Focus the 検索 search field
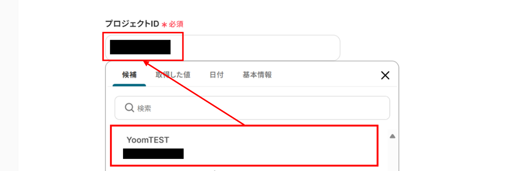 pyautogui.click(x=252, y=108)
